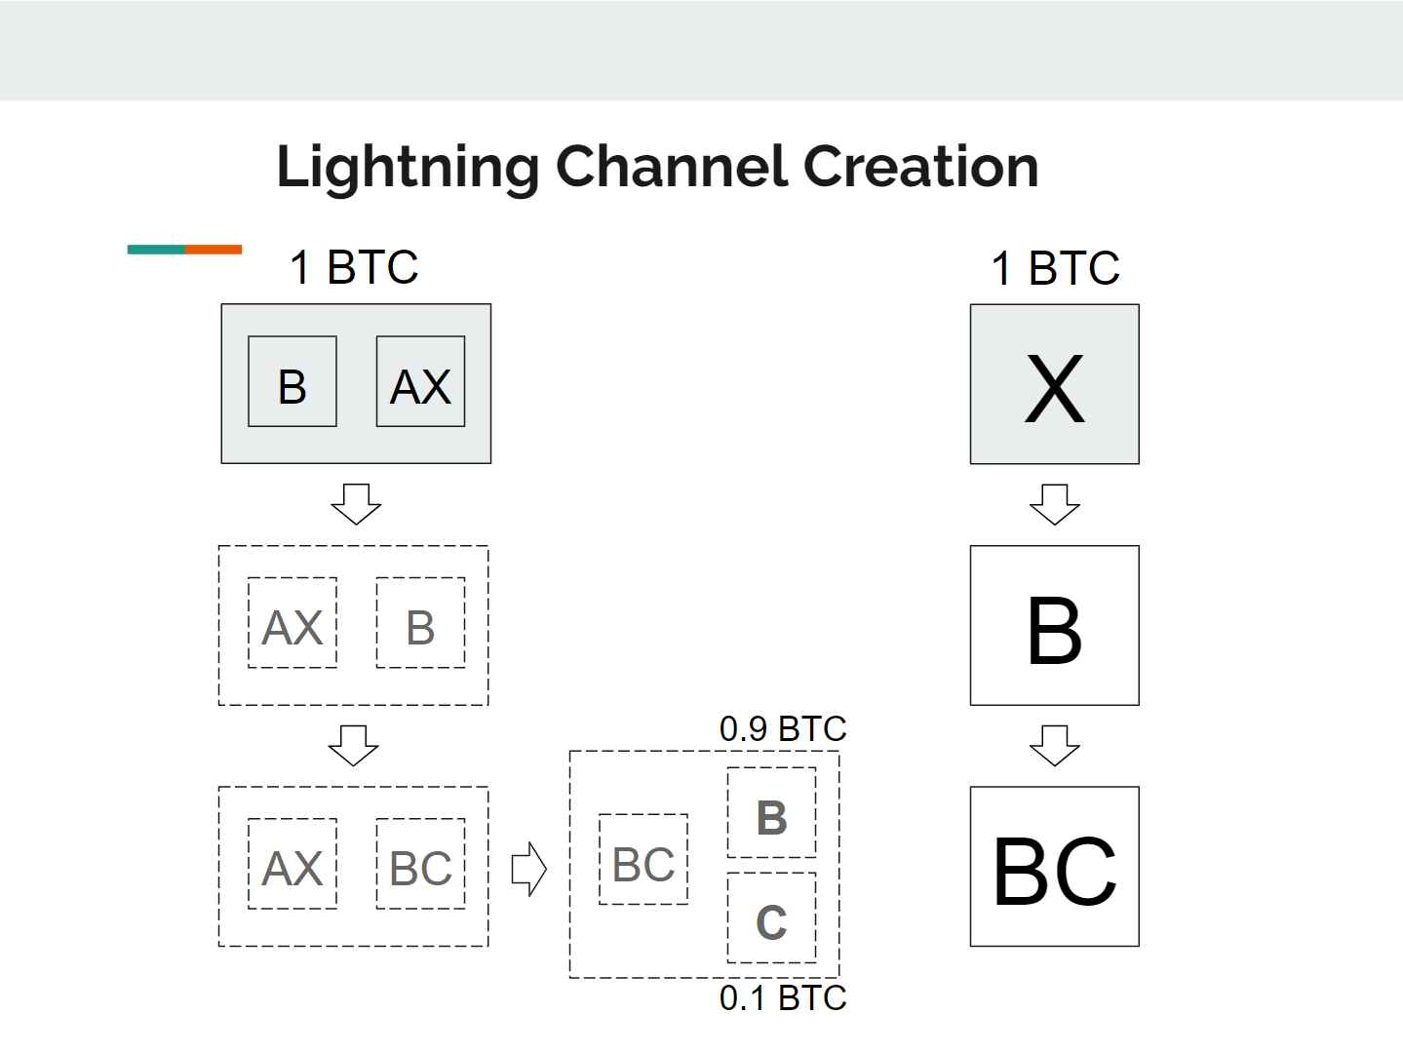Viewport: 1403px width, 1053px height.
Task: Select the bold dashed C box above 0.1 BTC
Action: tap(771, 917)
